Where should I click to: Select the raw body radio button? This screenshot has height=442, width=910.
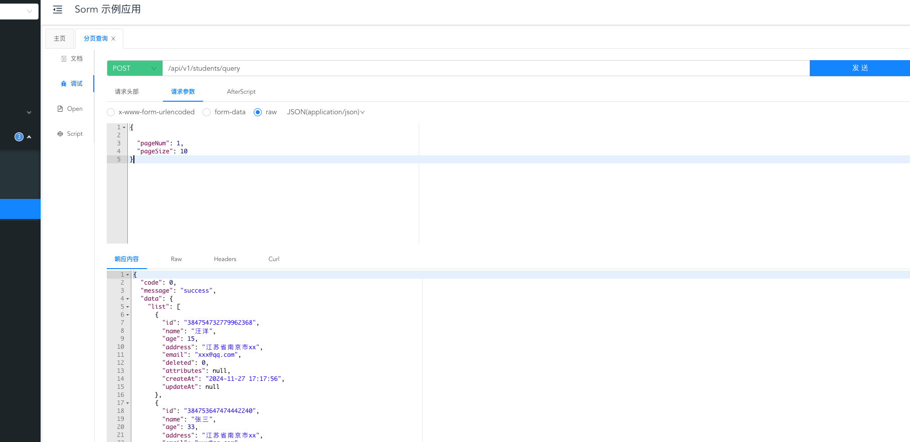pyautogui.click(x=258, y=112)
